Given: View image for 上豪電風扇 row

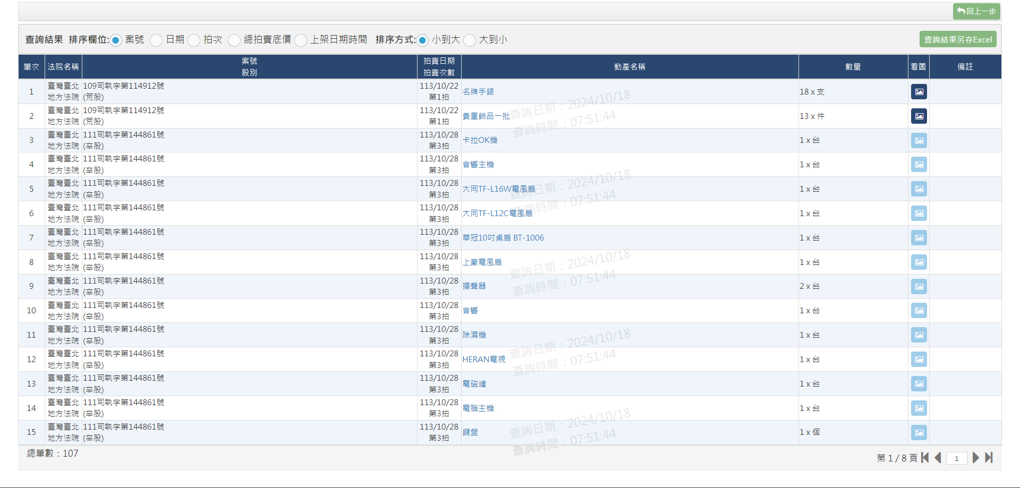Looking at the screenshot, I should [x=919, y=262].
